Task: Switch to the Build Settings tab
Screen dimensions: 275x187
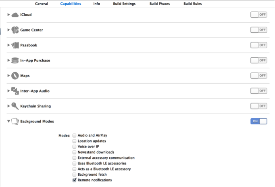Action: point(124,4)
